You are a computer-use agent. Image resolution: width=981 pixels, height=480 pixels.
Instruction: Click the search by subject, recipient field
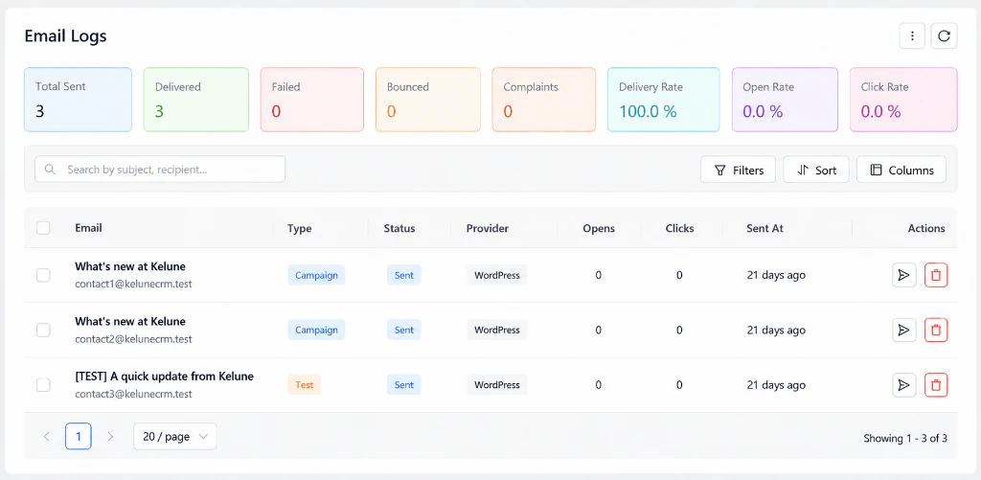[160, 170]
